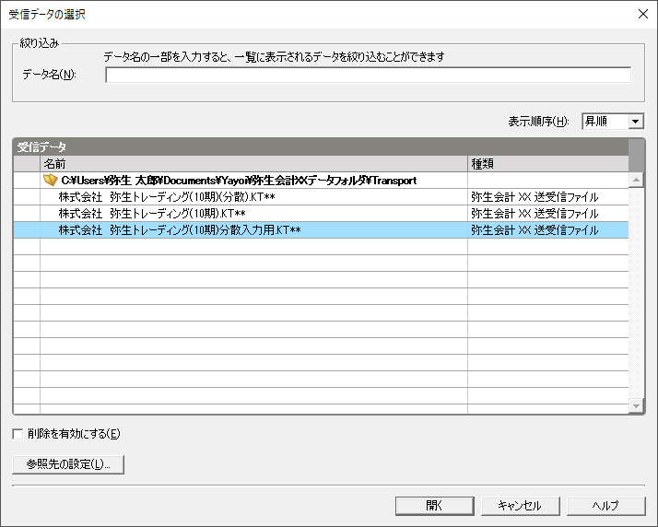Open help with the ヘルプ button

pyautogui.click(x=605, y=506)
